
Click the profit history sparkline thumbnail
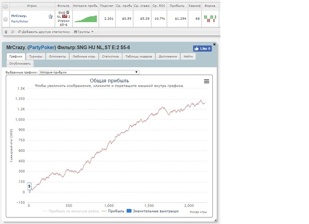(86, 19)
